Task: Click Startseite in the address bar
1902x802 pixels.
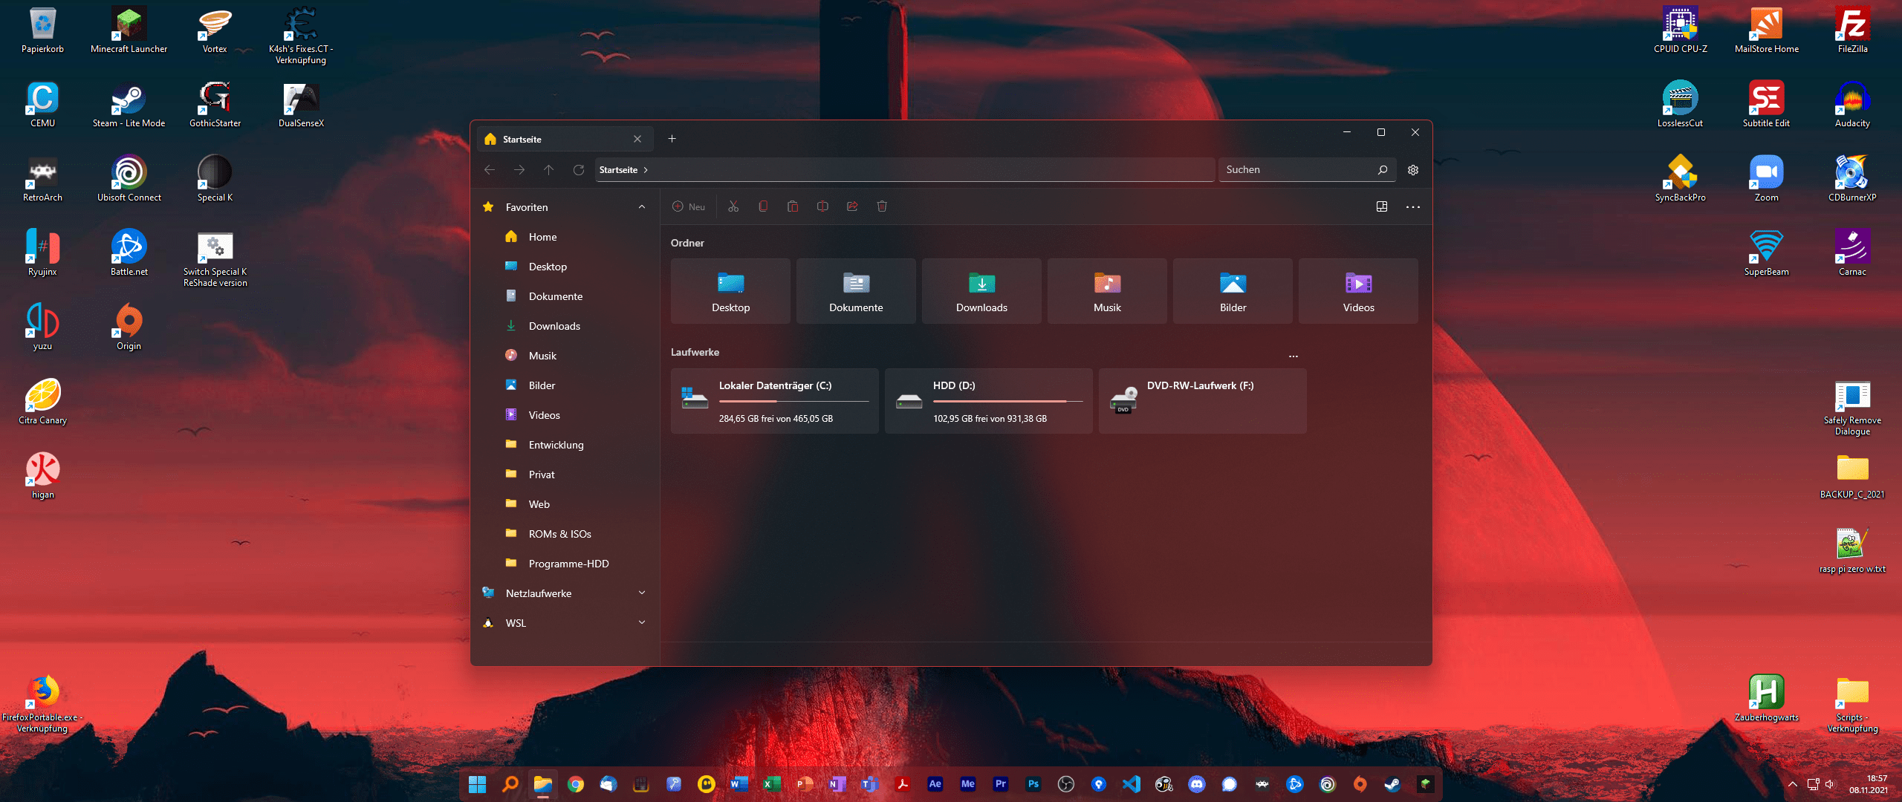Action: (x=618, y=170)
